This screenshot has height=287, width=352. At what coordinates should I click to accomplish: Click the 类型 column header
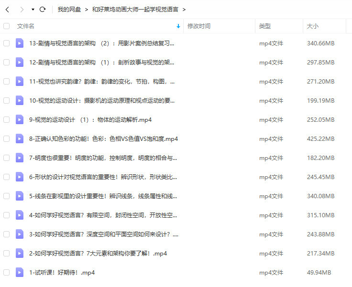(265, 26)
